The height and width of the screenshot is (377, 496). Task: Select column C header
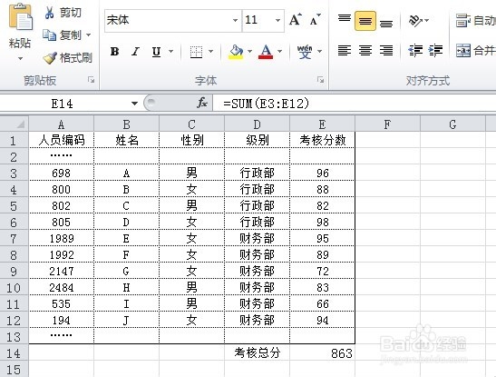tap(191, 124)
